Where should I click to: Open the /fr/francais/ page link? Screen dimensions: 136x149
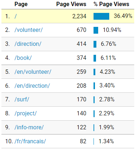pos(30,141)
